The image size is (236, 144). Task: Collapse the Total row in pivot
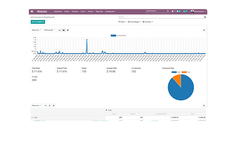click(32, 117)
